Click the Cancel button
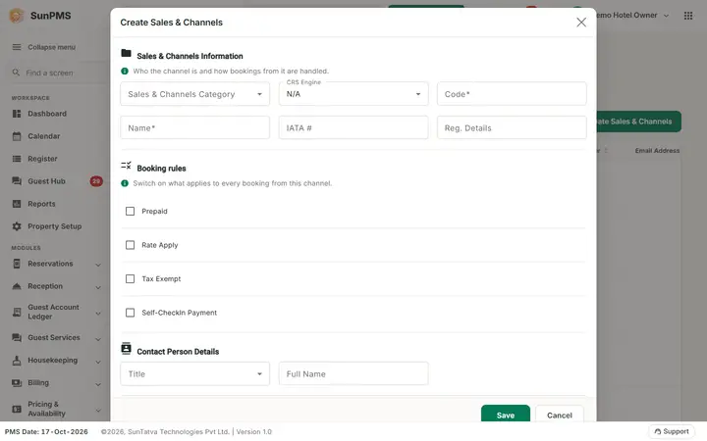 [x=560, y=414]
